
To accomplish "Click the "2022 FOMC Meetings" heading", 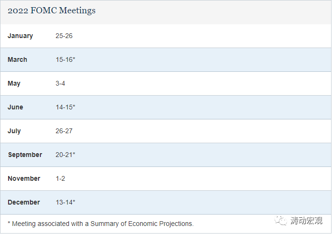I will tap(51, 10).
